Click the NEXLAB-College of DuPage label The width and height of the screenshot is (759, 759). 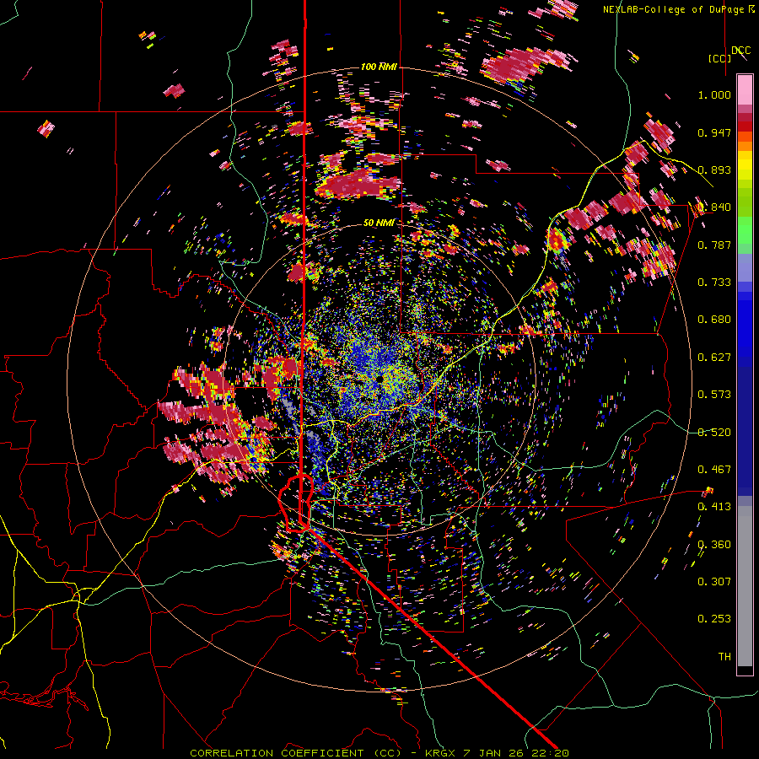pyautogui.click(x=673, y=9)
